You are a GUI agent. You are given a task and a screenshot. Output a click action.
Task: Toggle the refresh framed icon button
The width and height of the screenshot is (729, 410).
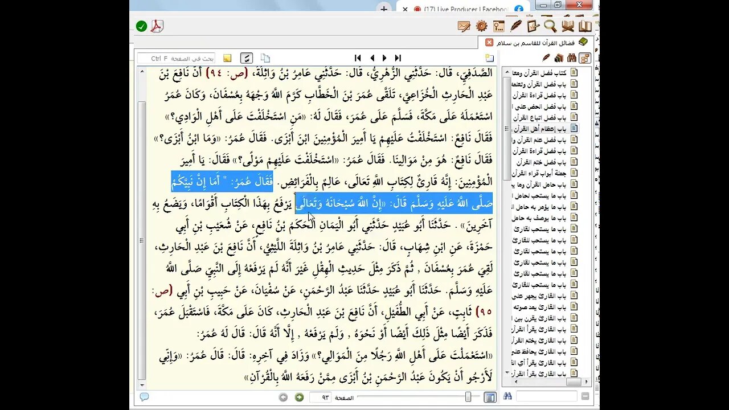[x=247, y=58]
